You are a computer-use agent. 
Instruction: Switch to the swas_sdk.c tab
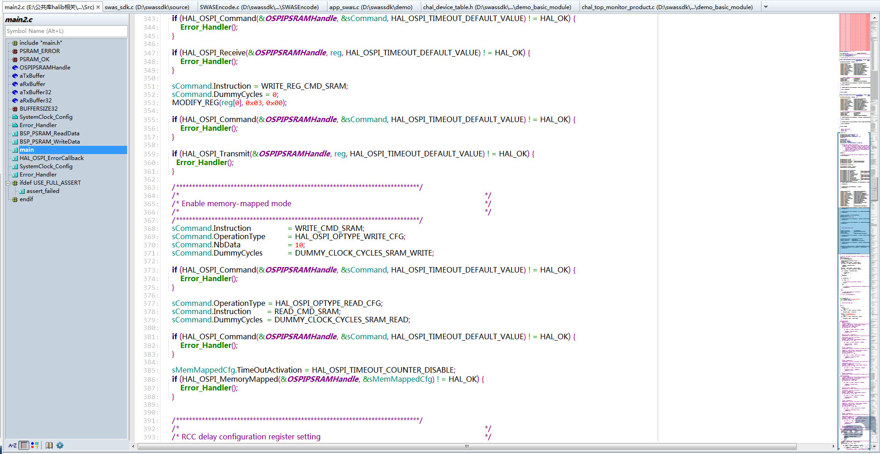[x=147, y=7]
